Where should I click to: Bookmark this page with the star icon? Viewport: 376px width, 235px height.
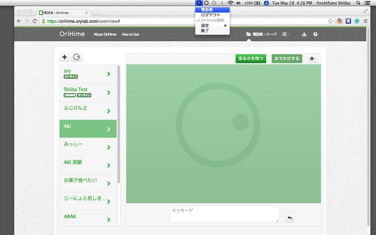pyautogui.click(x=330, y=21)
